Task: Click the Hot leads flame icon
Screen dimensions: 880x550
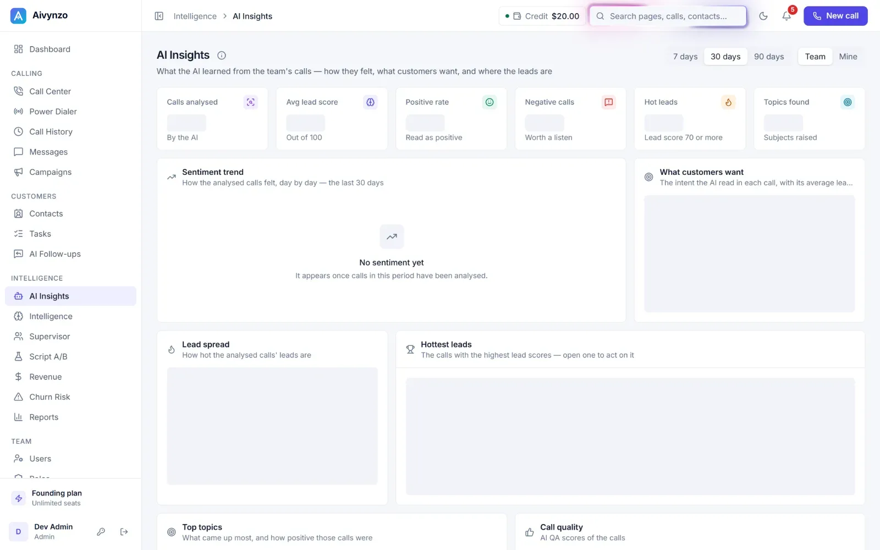Action: click(x=728, y=102)
